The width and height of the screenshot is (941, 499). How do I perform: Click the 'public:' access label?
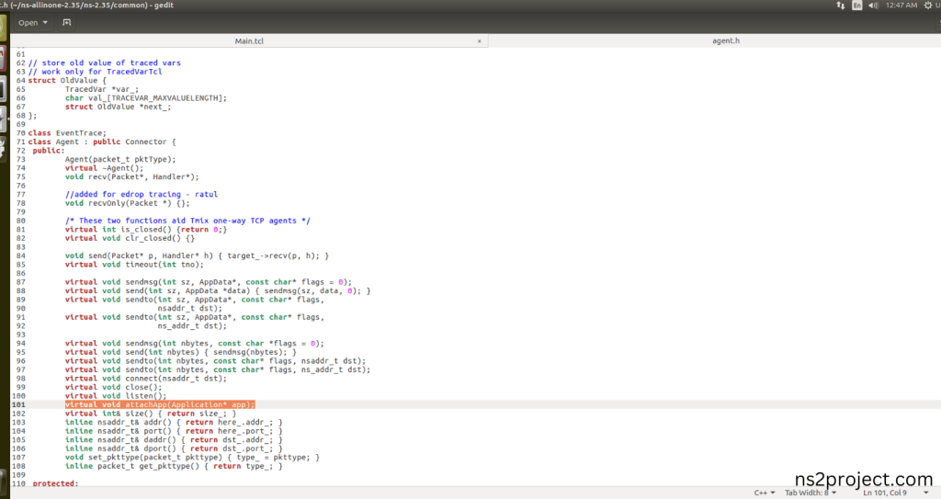pos(49,151)
